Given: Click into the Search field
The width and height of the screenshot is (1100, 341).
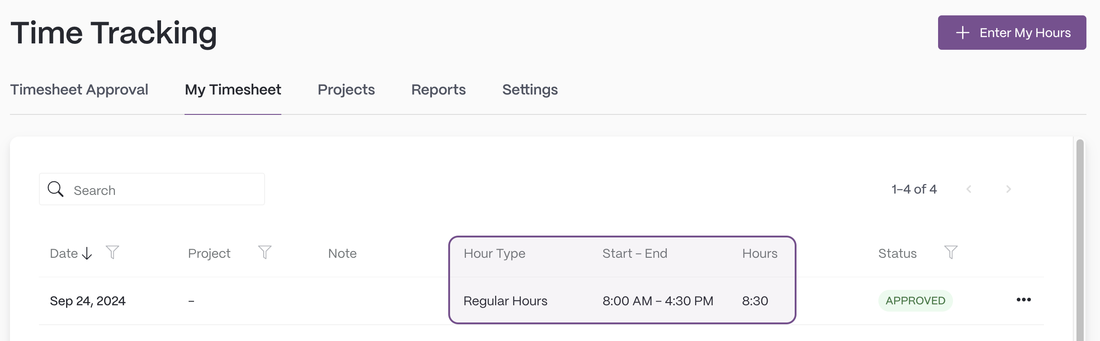Looking at the screenshot, I should pos(152,189).
